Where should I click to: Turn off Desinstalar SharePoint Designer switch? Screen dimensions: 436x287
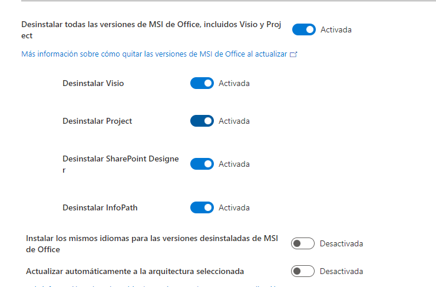point(202,164)
